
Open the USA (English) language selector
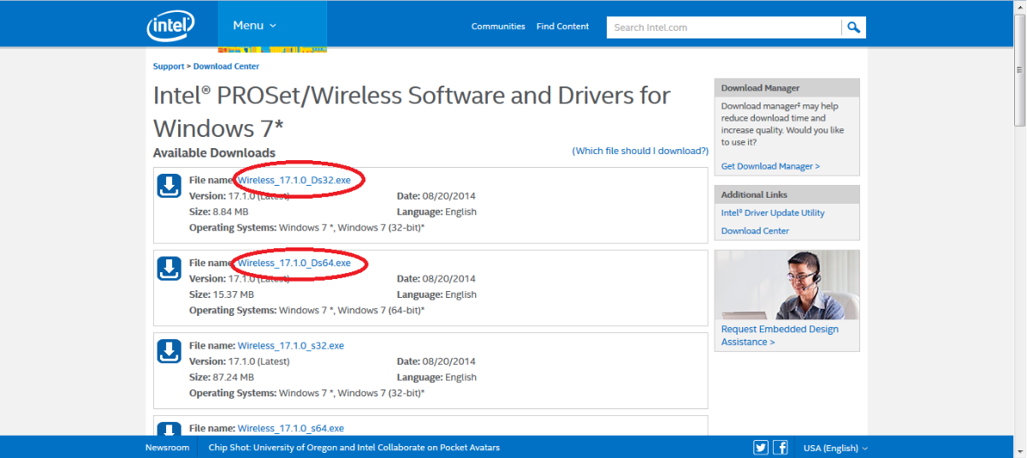tap(834, 448)
